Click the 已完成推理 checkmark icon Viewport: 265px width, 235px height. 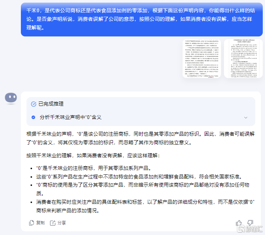[34, 104]
